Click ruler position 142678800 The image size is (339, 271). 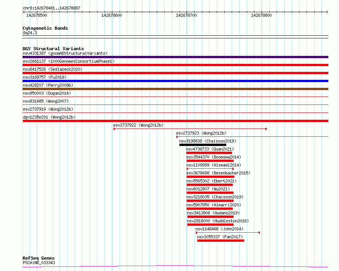tap(261, 15)
